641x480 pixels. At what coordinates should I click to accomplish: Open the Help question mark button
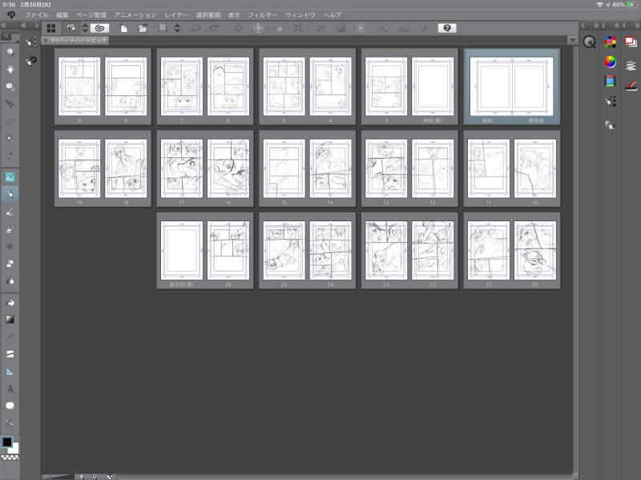click(447, 28)
